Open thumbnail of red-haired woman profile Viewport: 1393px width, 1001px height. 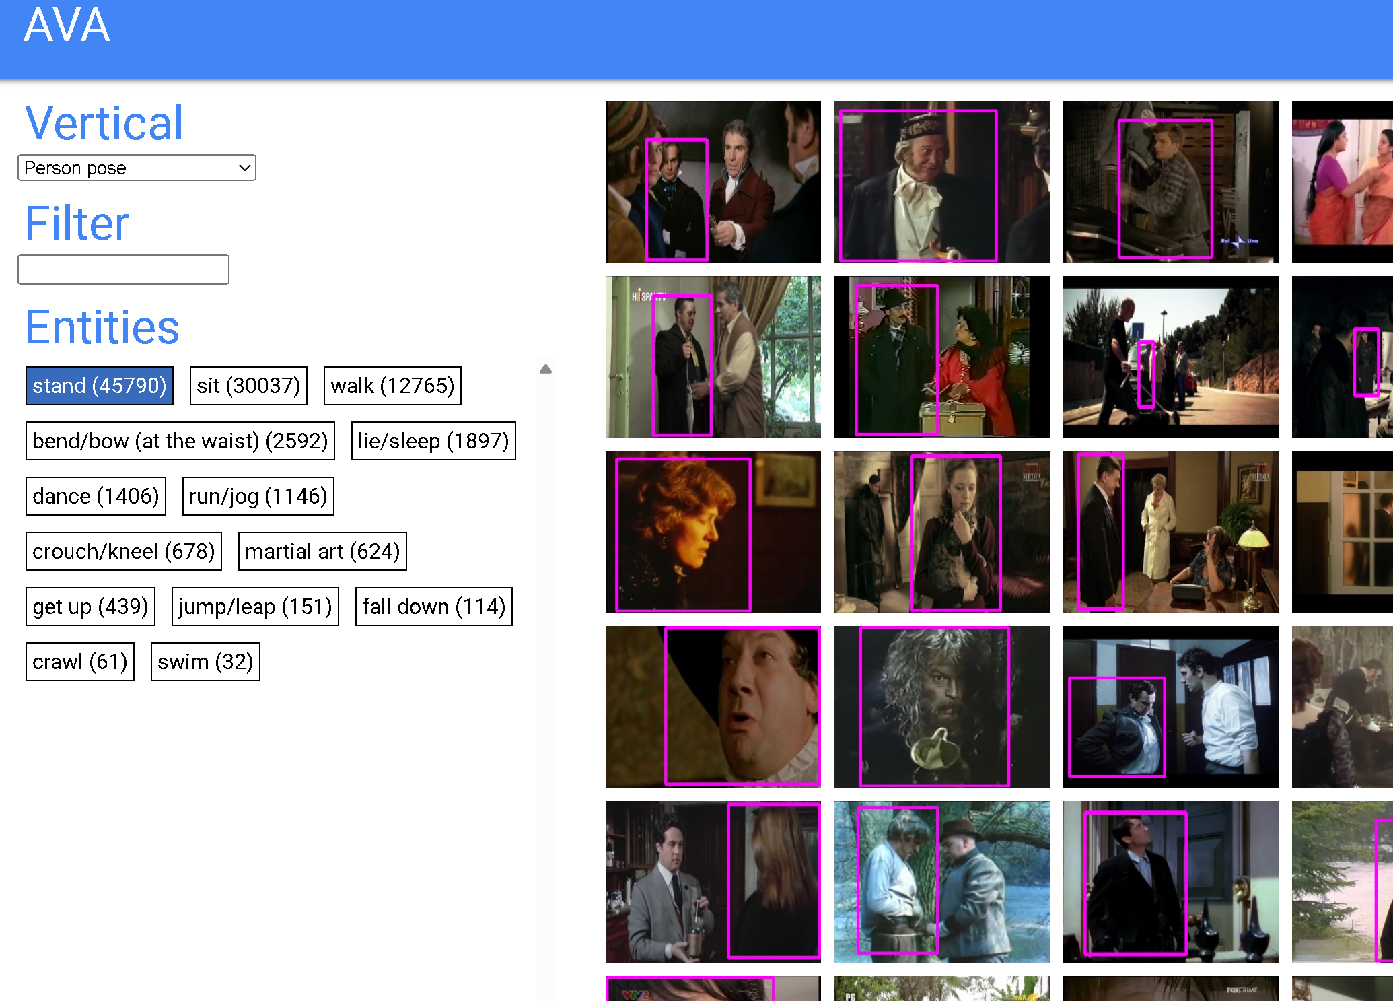[713, 532]
